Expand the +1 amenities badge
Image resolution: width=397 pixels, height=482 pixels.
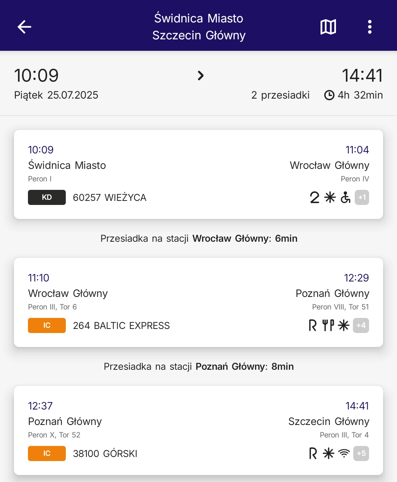[362, 198]
